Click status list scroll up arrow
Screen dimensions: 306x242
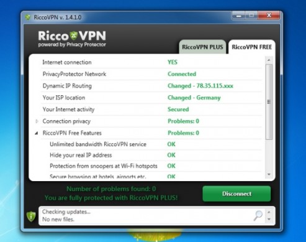269,60
